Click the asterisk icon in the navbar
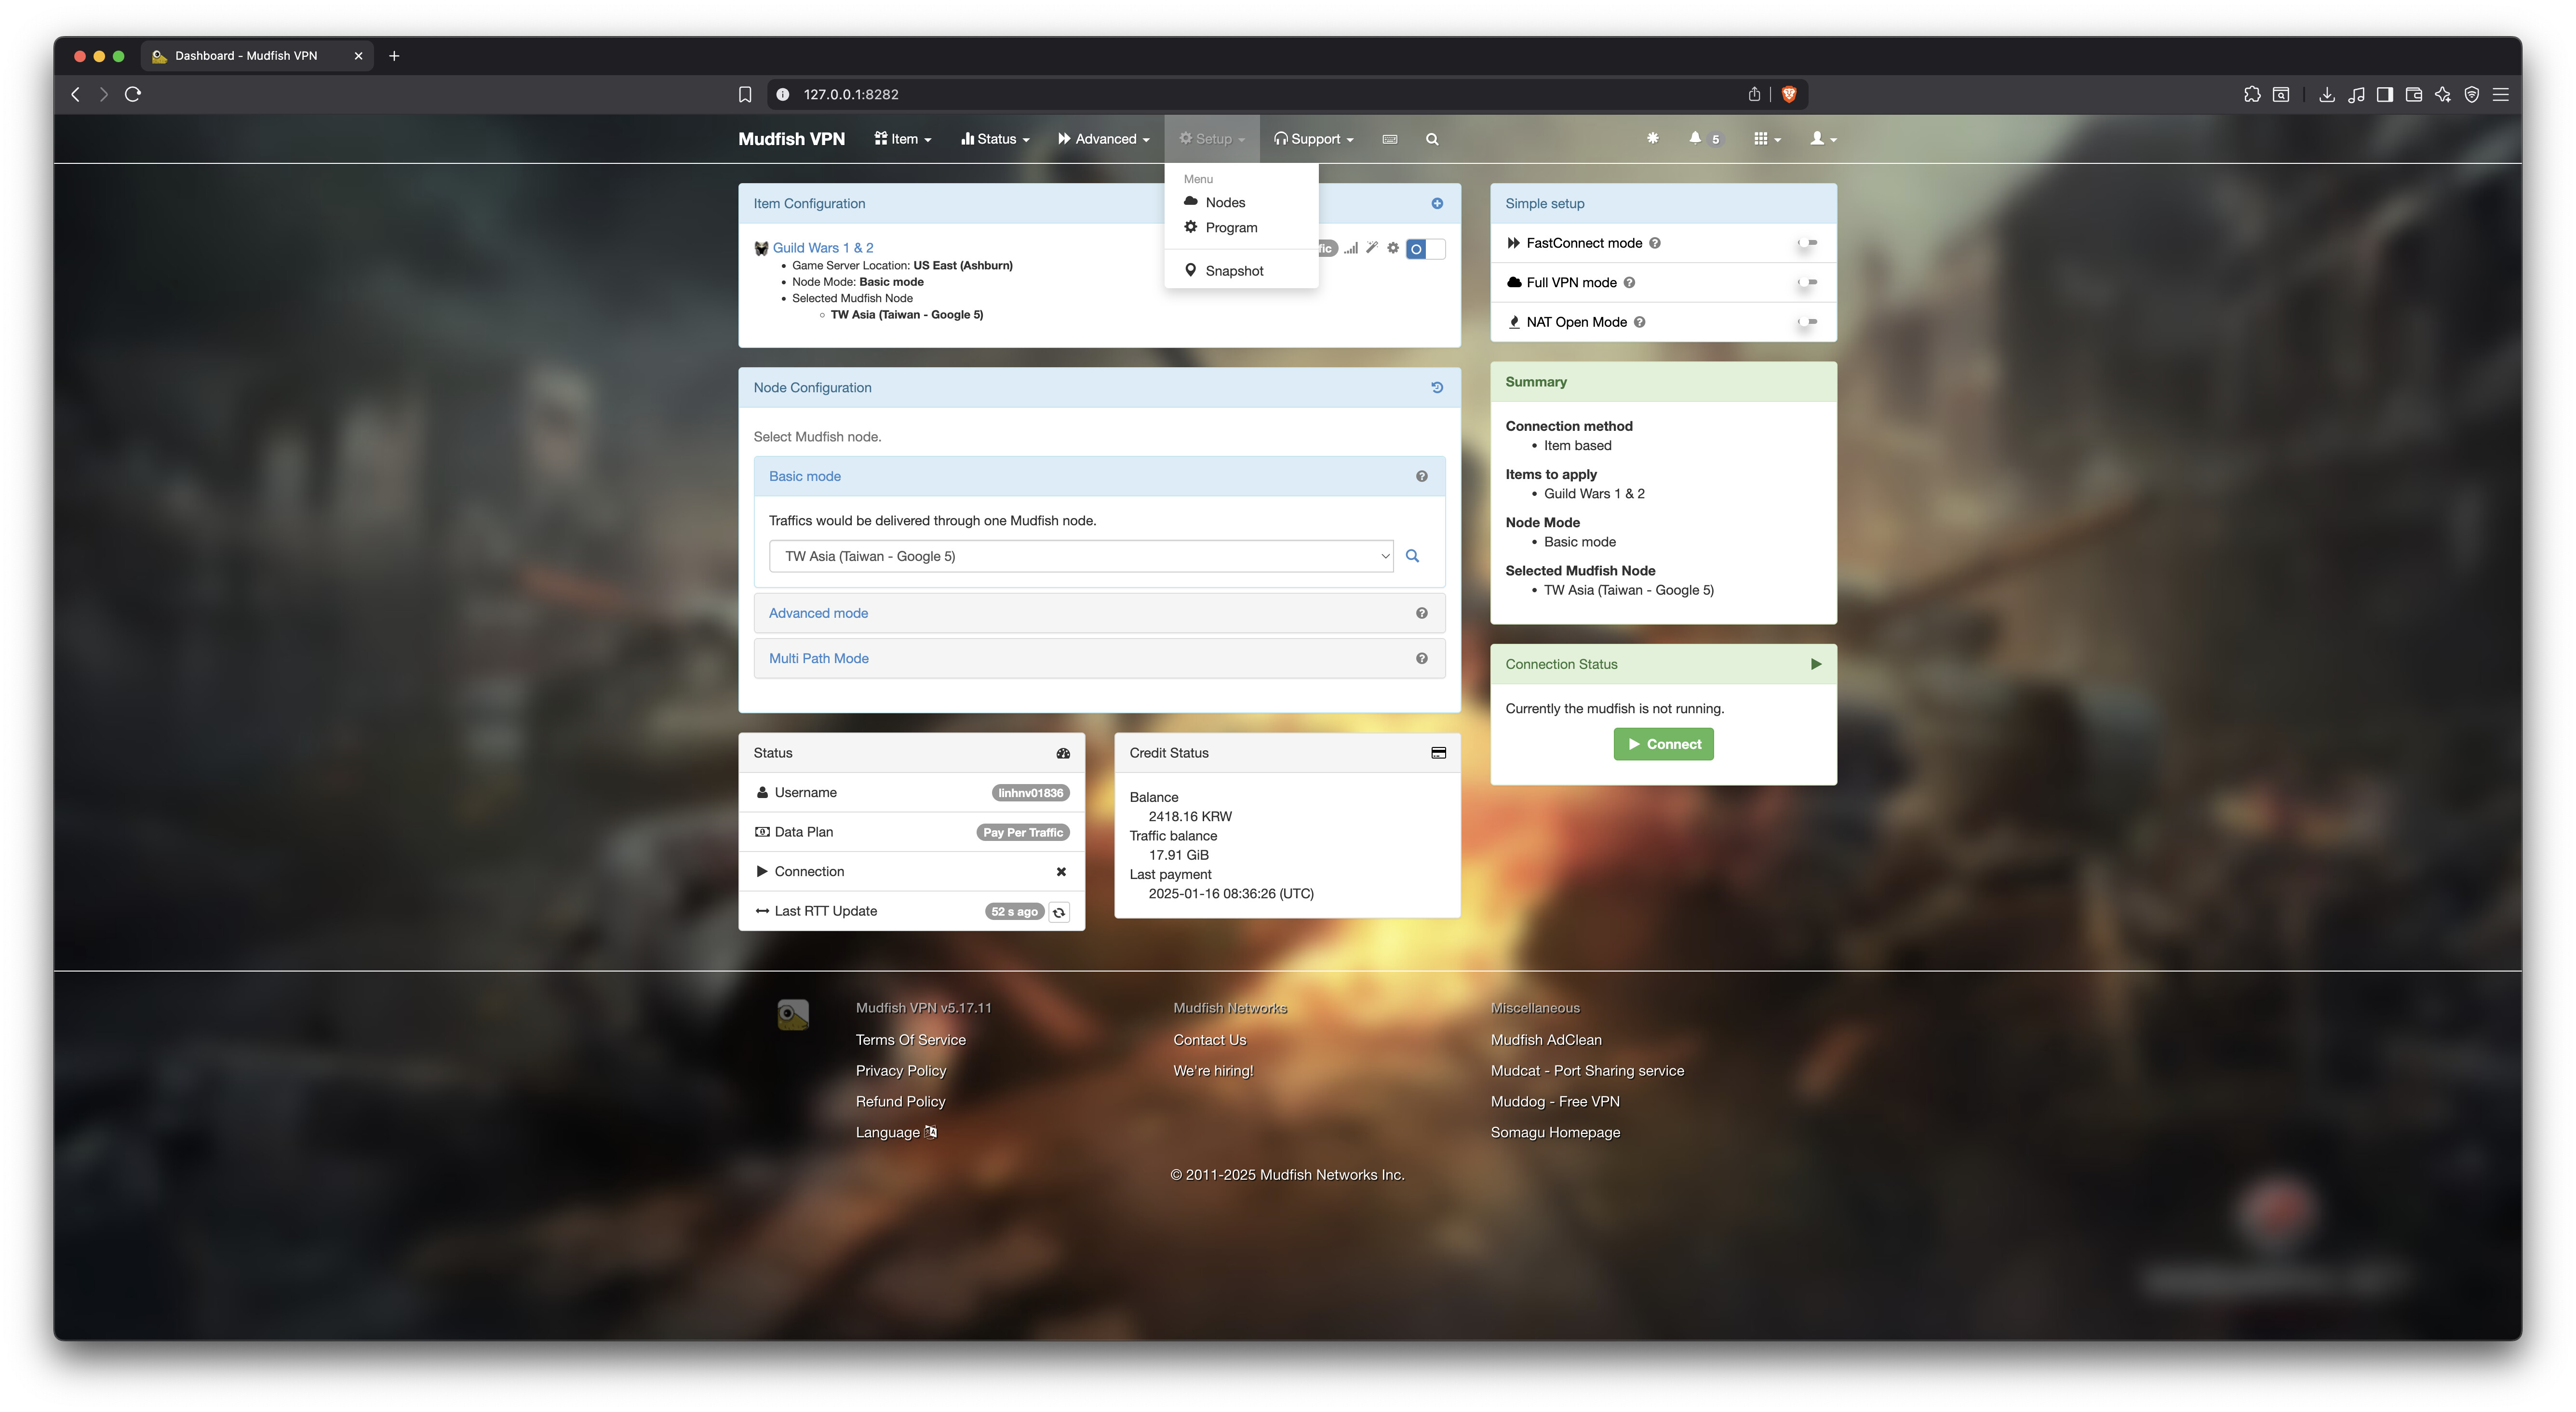This screenshot has height=1412, width=2576. point(1652,138)
